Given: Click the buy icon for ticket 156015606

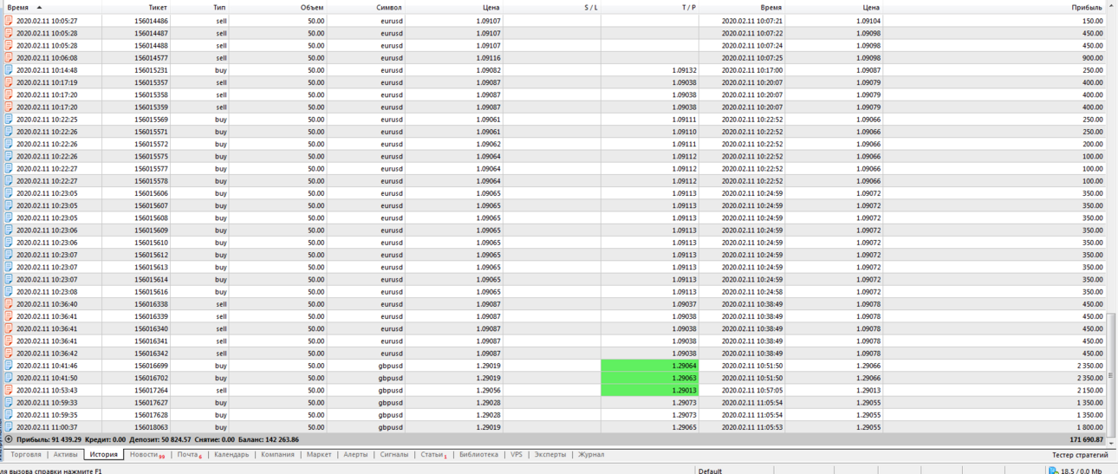Looking at the screenshot, I should (9, 193).
